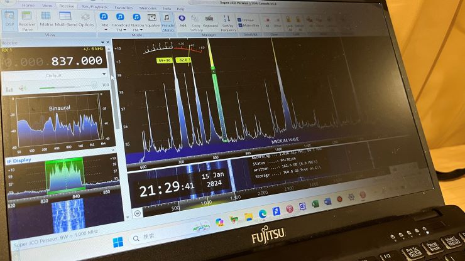Open the Receive panel menu arrow
This screenshot has height=261, width=465.
coord(102,43)
